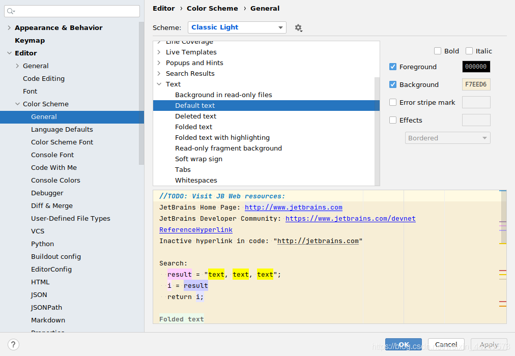Open the Scheme Classic Light dropdown
Image resolution: width=515 pixels, height=356 pixels.
(237, 27)
